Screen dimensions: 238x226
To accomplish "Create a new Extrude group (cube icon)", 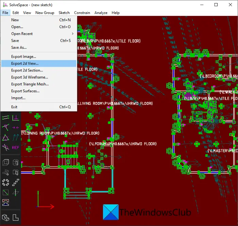I will (x=6, y=162).
